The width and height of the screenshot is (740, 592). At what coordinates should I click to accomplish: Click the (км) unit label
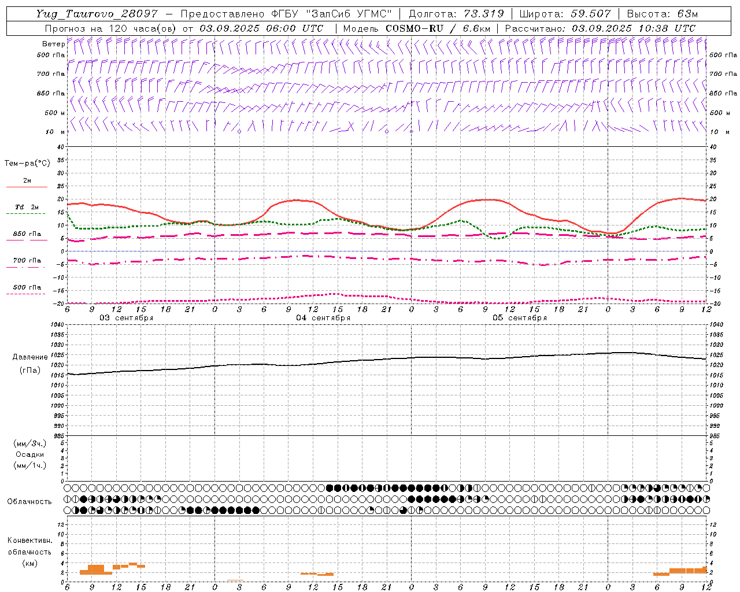[29, 563]
